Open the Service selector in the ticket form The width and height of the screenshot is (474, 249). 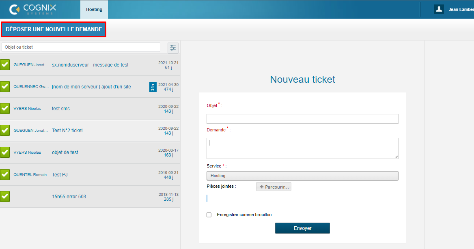pyautogui.click(x=302, y=176)
